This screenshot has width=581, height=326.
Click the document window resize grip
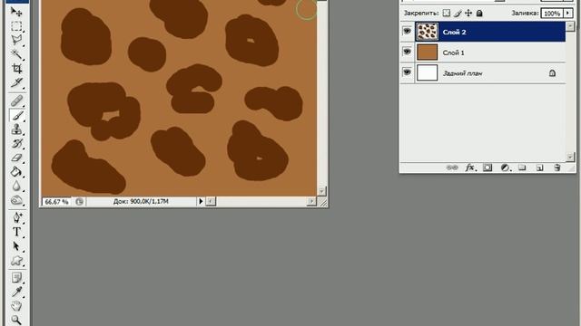(x=323, y=202)
